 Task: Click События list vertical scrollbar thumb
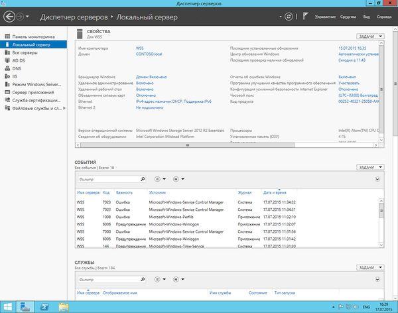381,211
